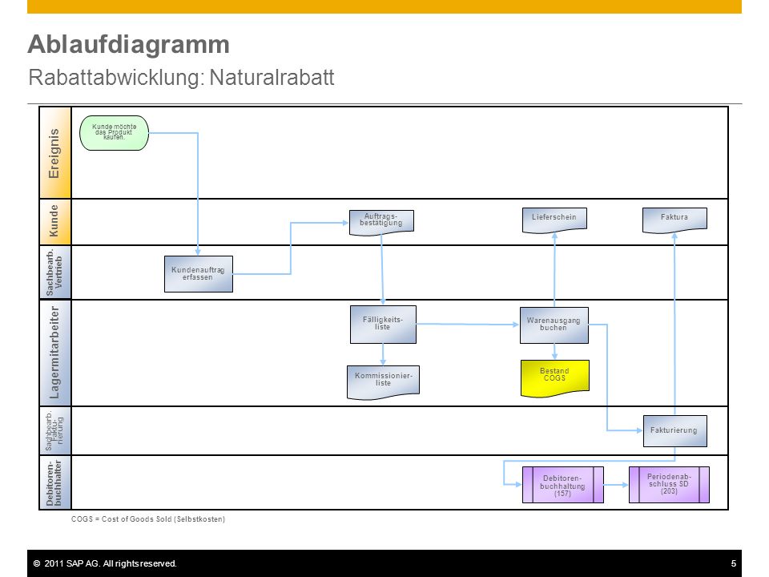769x577 pixels.
Task: Select the Warenausgang buchen box
Action: [554, 325]
